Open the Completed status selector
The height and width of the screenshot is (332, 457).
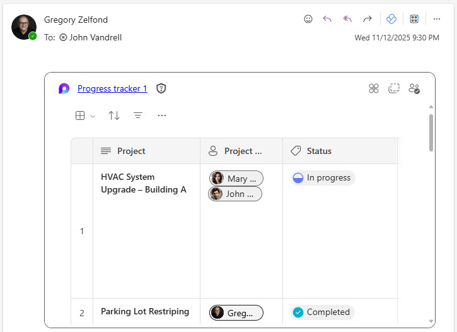(323, 312)
